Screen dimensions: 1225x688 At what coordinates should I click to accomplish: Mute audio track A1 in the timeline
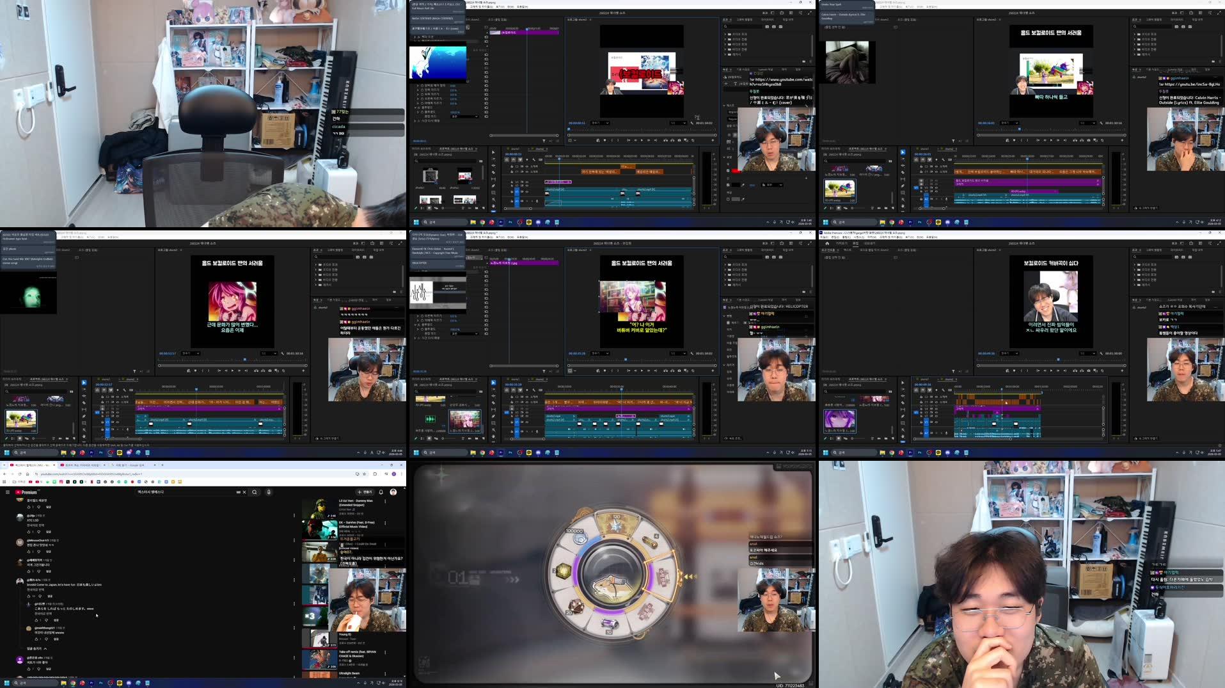[523, 431]
